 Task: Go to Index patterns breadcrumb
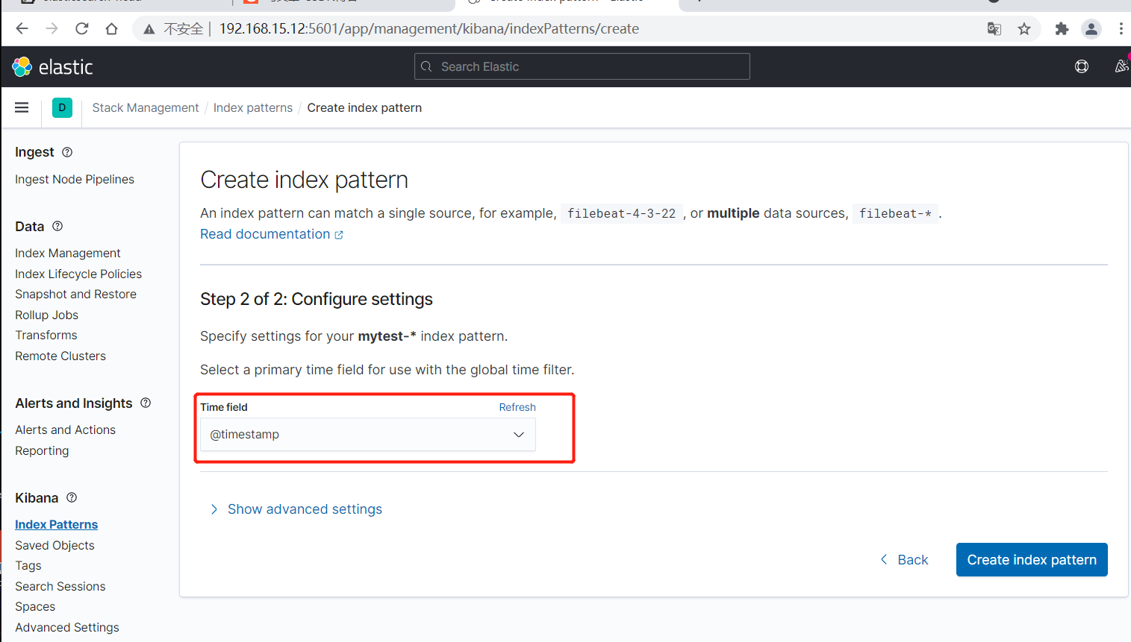253,108
